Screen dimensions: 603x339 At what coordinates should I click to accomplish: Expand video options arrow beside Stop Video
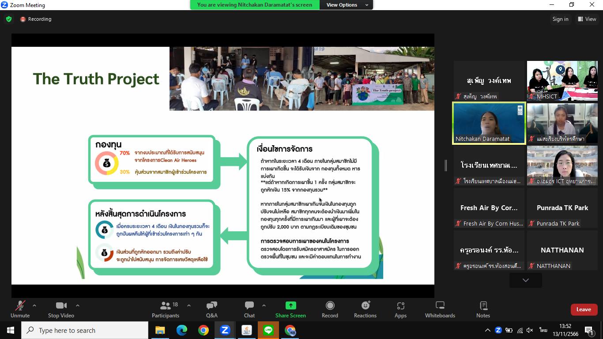pyautogui.click(x=78, y=305)
